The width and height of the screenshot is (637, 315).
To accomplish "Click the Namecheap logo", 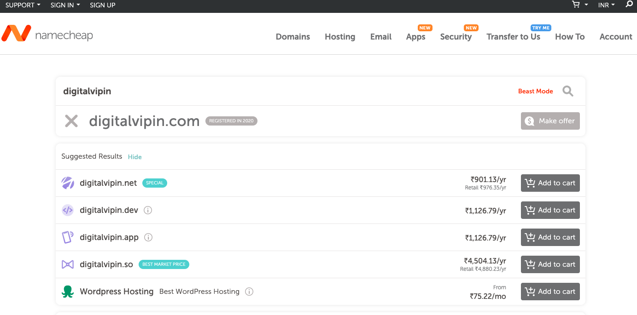I will 47,34.
